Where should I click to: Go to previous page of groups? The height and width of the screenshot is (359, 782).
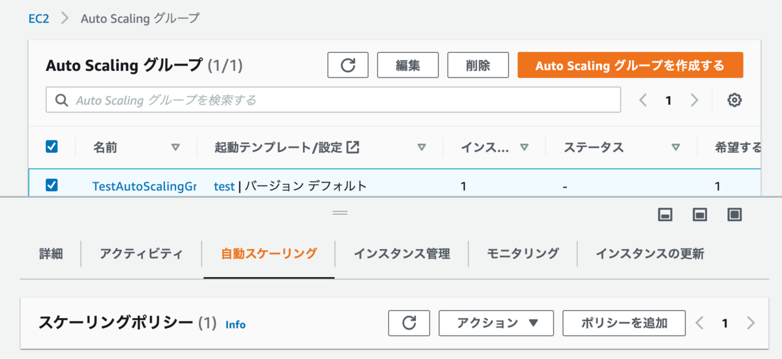643,100
